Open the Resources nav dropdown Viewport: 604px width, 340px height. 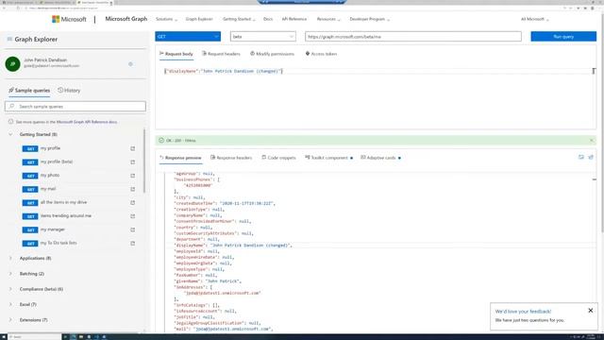(x=328, y=19)
